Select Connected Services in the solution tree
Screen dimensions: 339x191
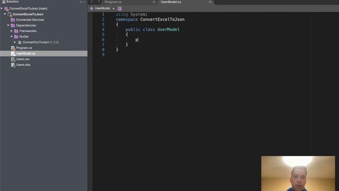pos(30,20)
